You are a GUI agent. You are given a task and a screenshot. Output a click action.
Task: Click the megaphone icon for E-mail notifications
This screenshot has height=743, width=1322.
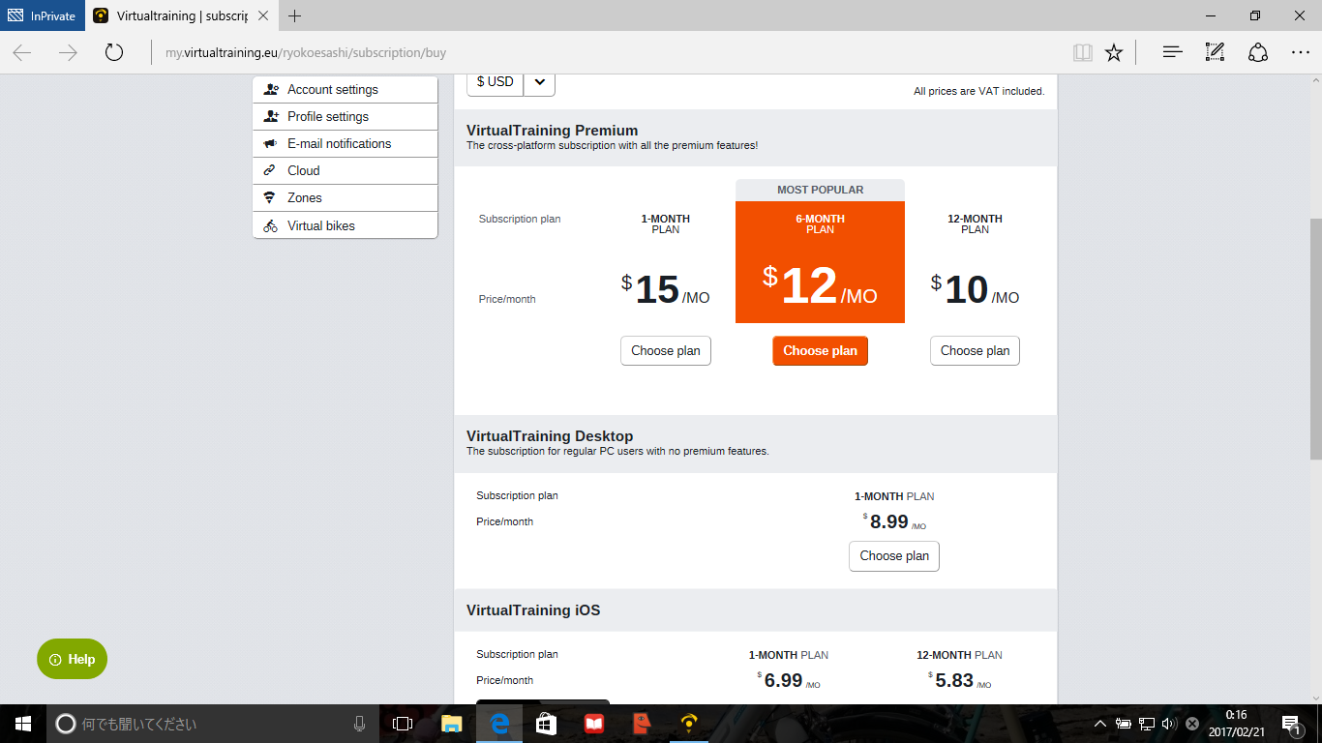(x=270, y=143)
